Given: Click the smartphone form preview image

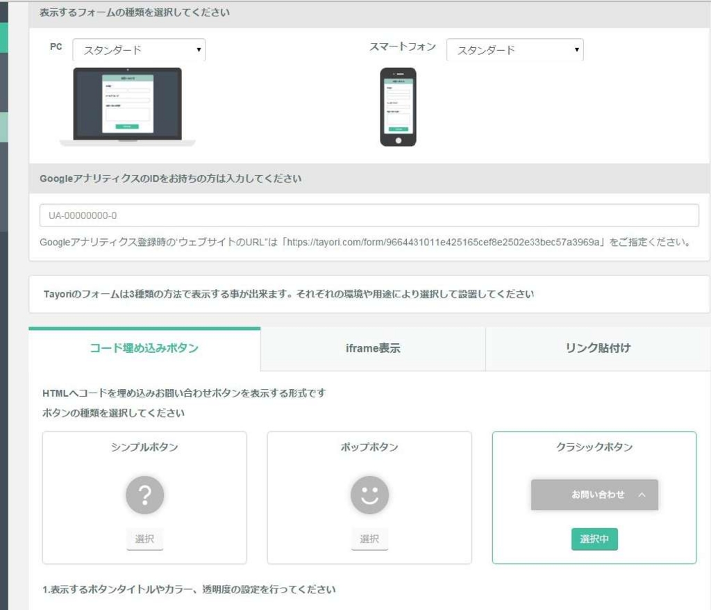Looking at the screenshot, I should (398, 107).
